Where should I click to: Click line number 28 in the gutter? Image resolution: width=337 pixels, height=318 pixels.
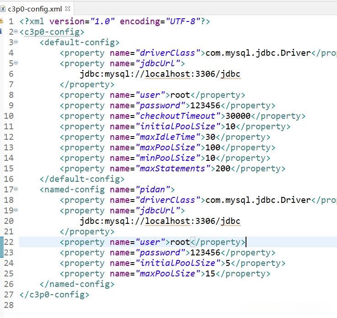point(9,305)
